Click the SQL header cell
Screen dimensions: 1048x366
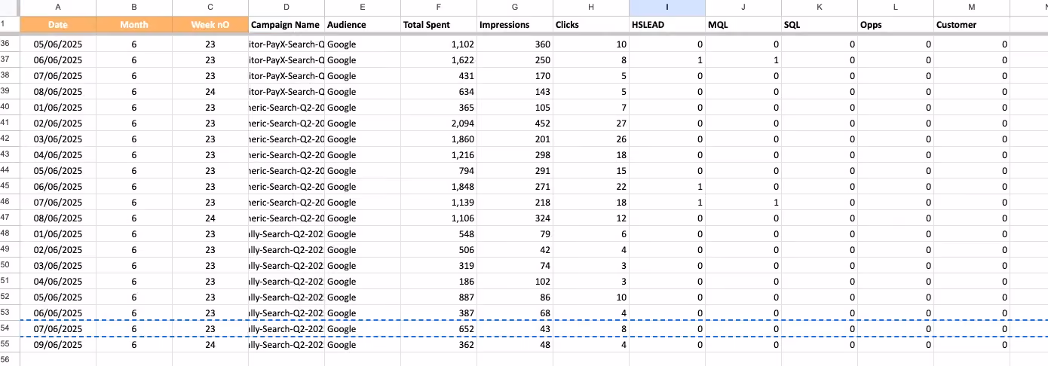pyautogui.click(x=820, y=25)
